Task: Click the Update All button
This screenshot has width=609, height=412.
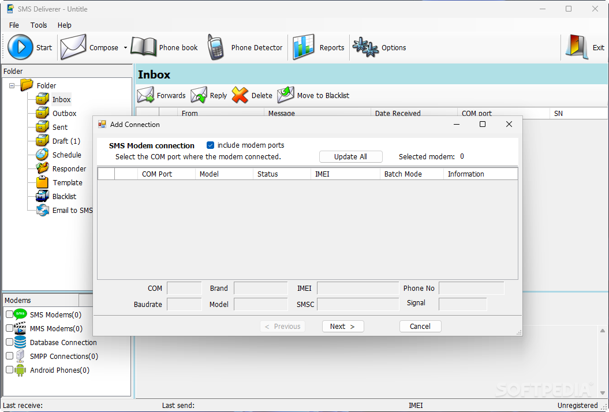Action: [x=351, y=157]
